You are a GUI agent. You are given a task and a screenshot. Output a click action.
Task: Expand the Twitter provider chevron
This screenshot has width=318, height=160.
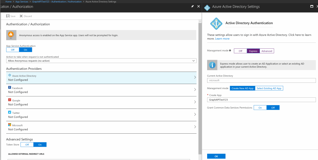tap(195, 114)
